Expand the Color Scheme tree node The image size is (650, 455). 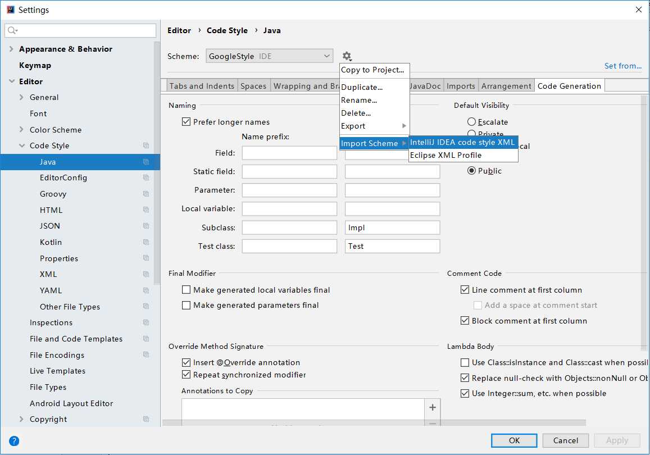click(21, 129)
